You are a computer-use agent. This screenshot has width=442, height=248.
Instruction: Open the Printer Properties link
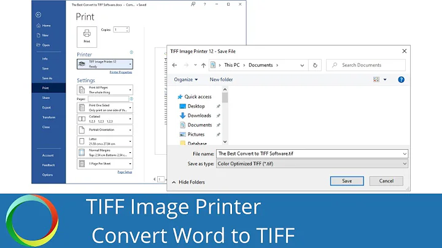click(x=121, y=72)
